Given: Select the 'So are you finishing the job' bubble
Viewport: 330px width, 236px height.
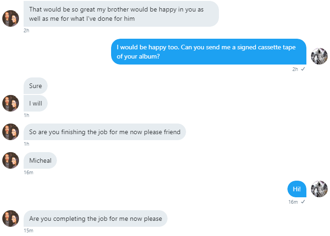Looking at the screenshot, I should [105, 132].
